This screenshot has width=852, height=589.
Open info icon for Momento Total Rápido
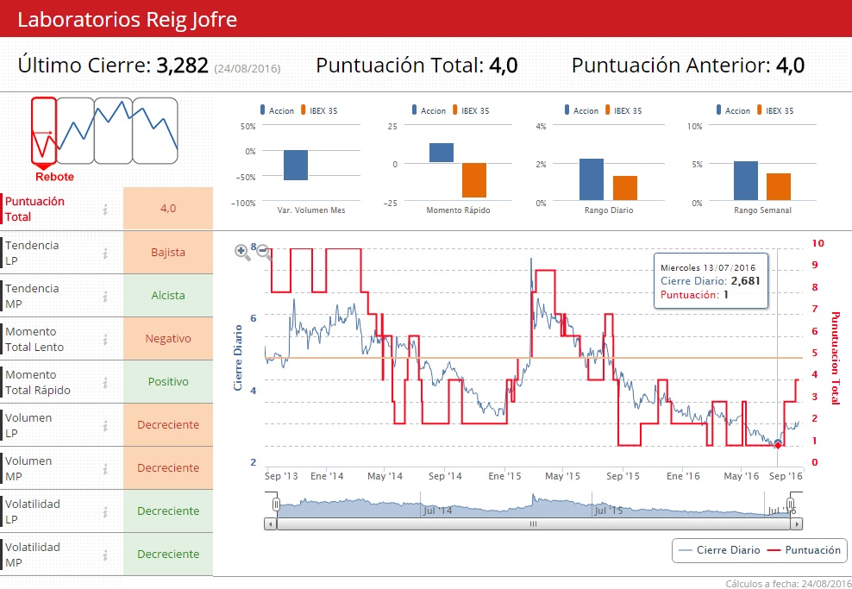pyautogui.click(x=105, y=382)
